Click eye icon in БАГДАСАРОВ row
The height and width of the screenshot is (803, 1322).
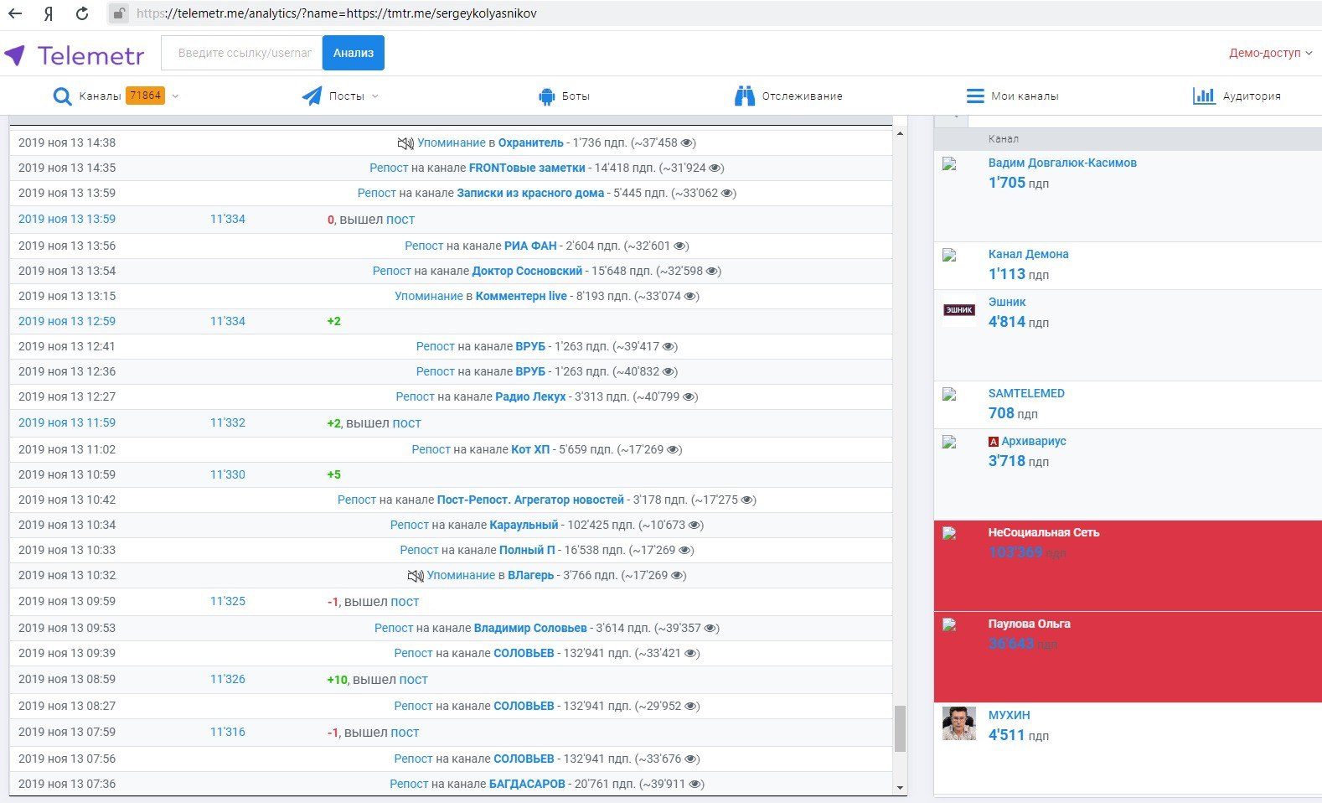(696, 785)
